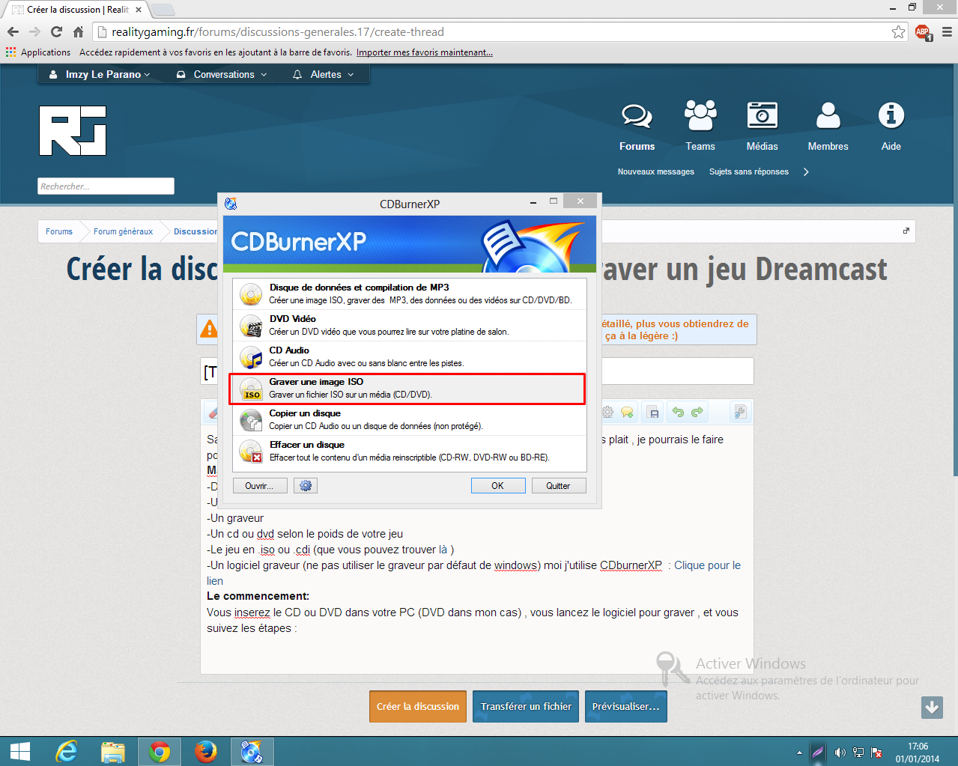Choose "Graver une image ISO" in CDBurnerXP
Viewport: 958px width, 766px height.
407,389
